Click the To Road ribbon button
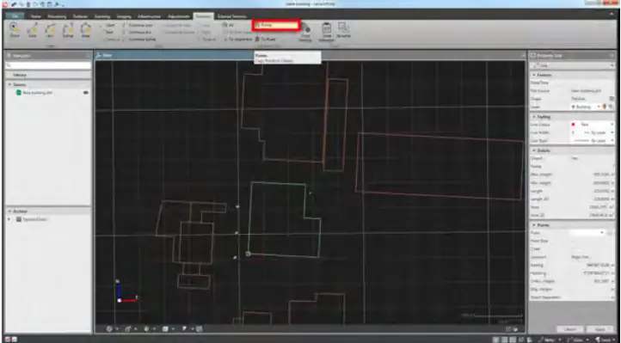The height and width of the screenshot is (343, 621). [266, 40]
